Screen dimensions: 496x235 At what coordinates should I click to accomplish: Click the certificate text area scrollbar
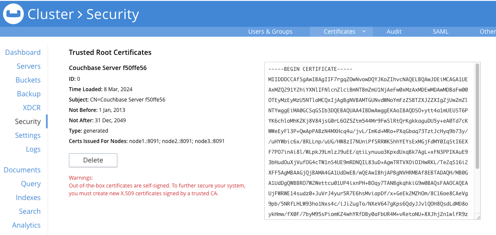coord(477,116)
